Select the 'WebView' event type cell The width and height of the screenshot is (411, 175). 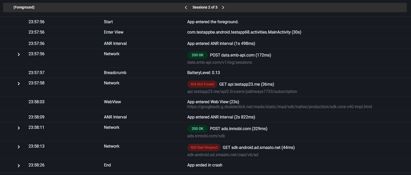(x=112, y=102)
